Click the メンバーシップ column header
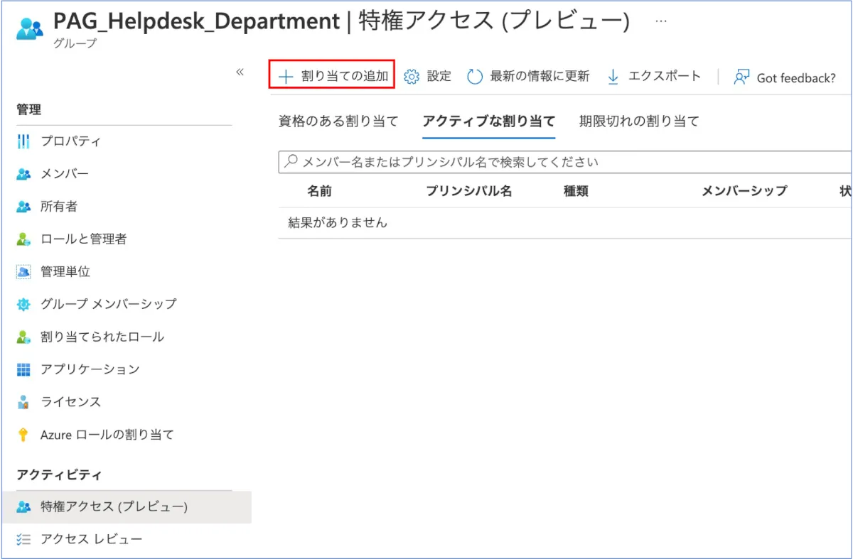This screenshot has height=559, width=853. 744,191
